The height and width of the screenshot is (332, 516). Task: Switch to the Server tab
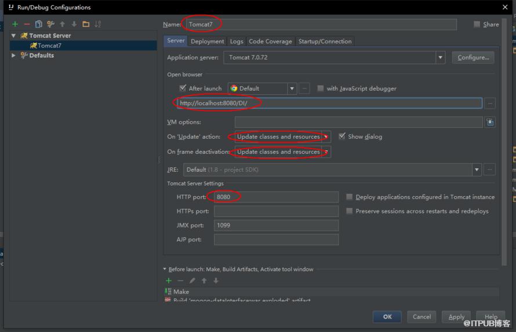(x=176, y=40)
